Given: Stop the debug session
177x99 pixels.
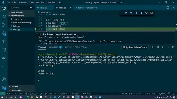Looking at the screenshot, I should [152, 13].
